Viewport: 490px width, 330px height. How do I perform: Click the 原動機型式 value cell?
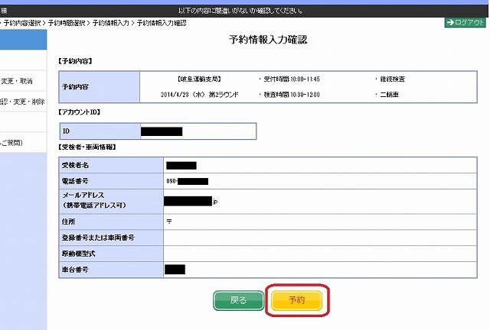coord(306,253)
